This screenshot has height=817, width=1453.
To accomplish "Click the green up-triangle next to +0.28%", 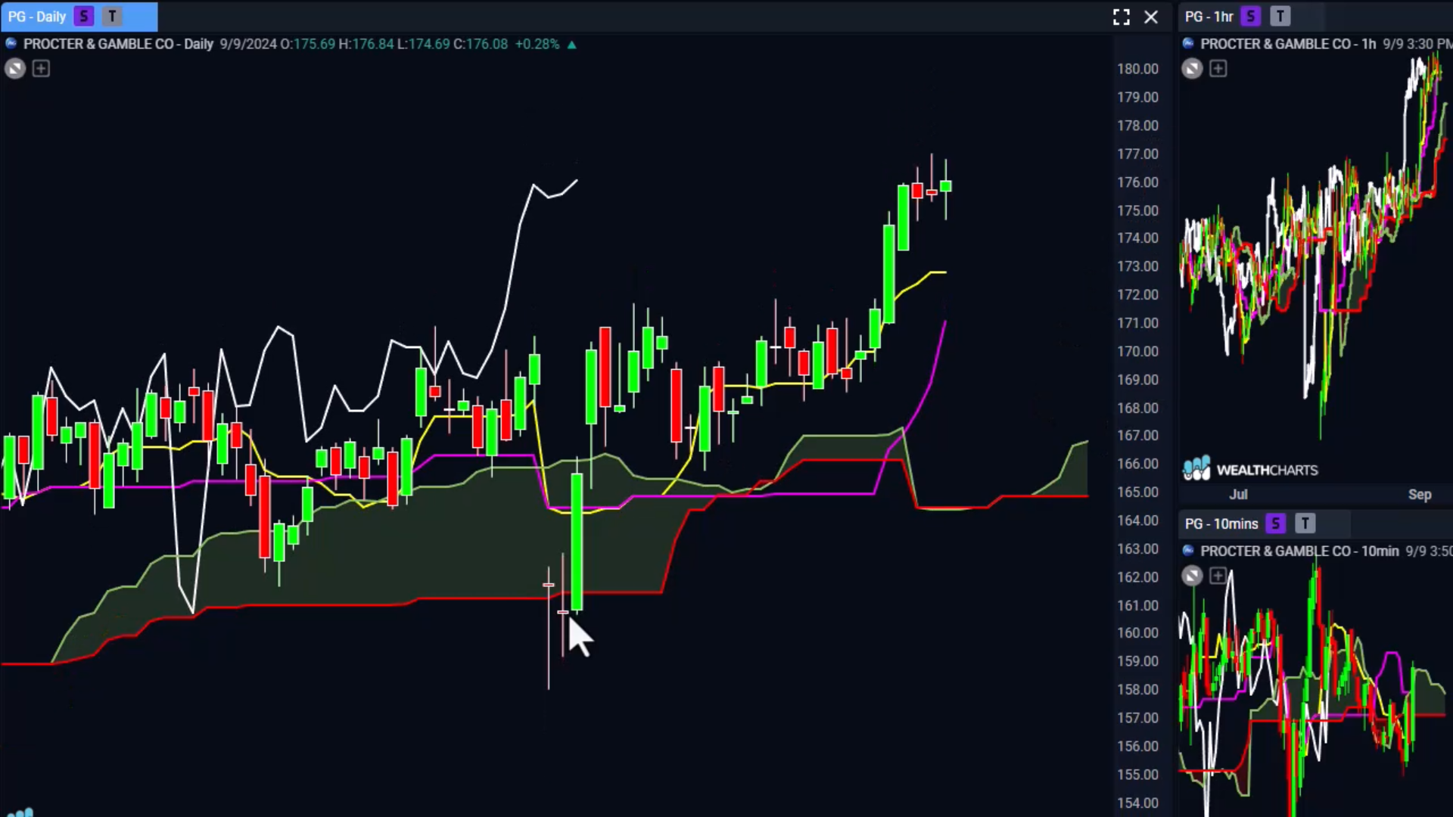I will (x=572, y=45).
